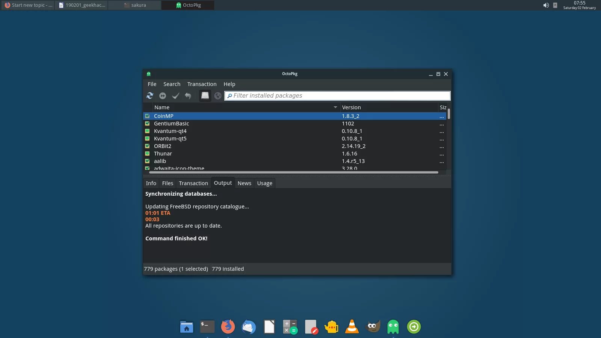
Task: Switch to the Files tab
Action: pos(168,183)
